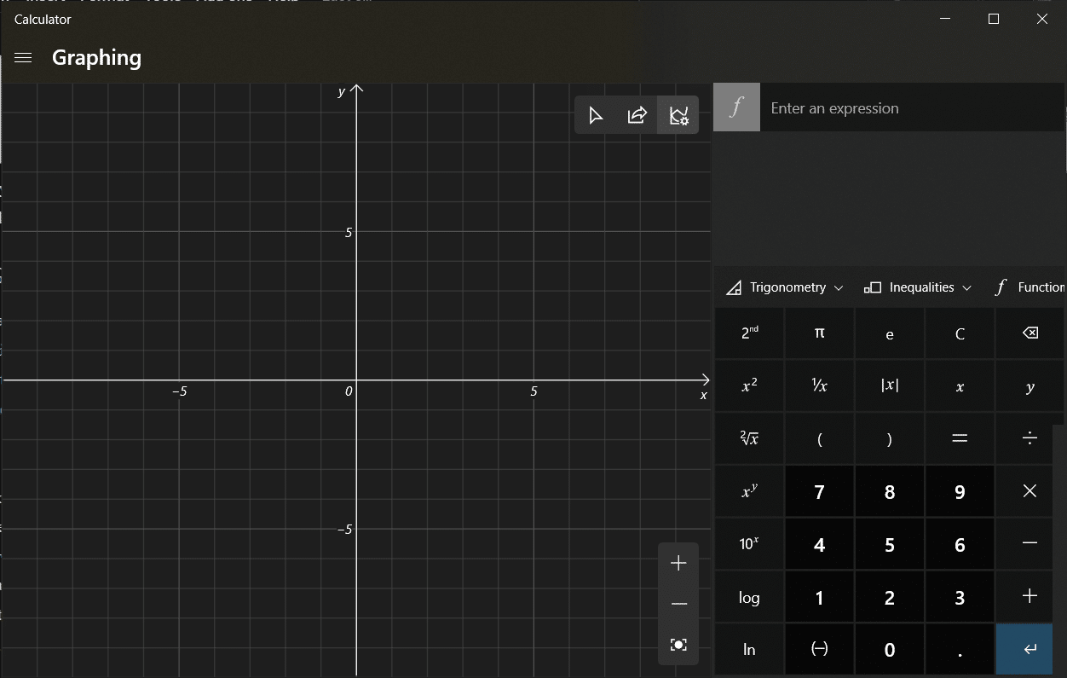Toggle the 2nd function key

tap(749, 333)
